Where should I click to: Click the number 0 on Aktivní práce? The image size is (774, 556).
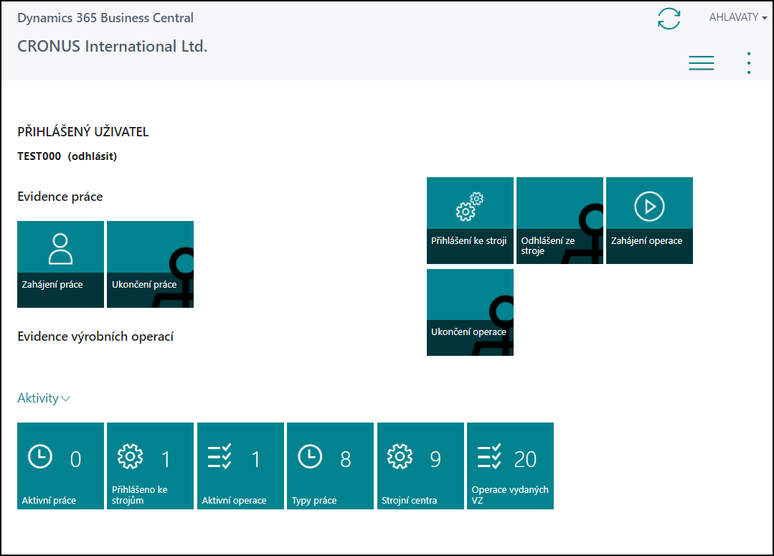(75, 460)
